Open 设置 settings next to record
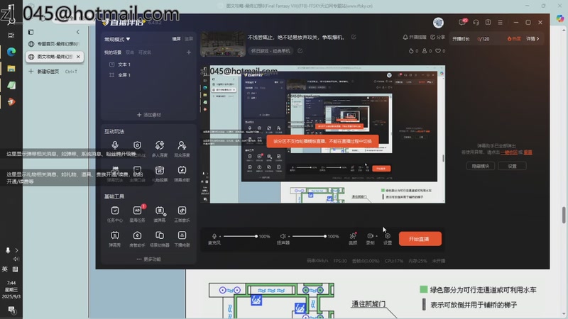The image size is (568, 319). (388, 238)
